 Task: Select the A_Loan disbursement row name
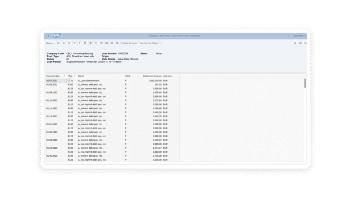click(x=89, y=80)
